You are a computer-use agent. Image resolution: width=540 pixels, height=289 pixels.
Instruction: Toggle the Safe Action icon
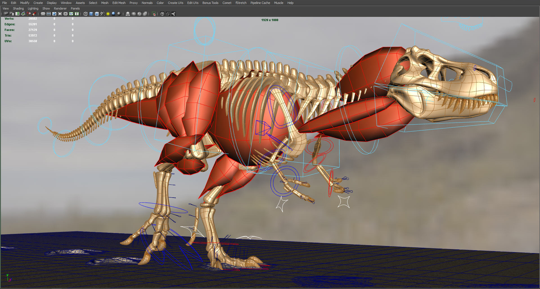[71, 14]
